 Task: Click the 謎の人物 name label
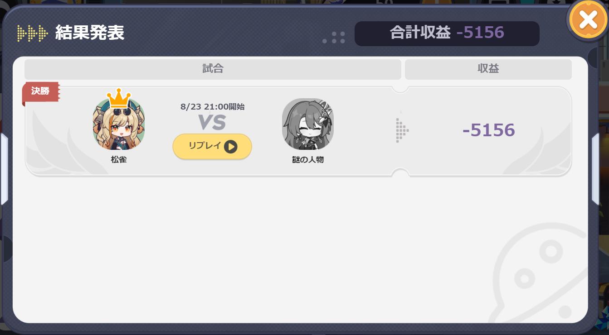[308, 159]
